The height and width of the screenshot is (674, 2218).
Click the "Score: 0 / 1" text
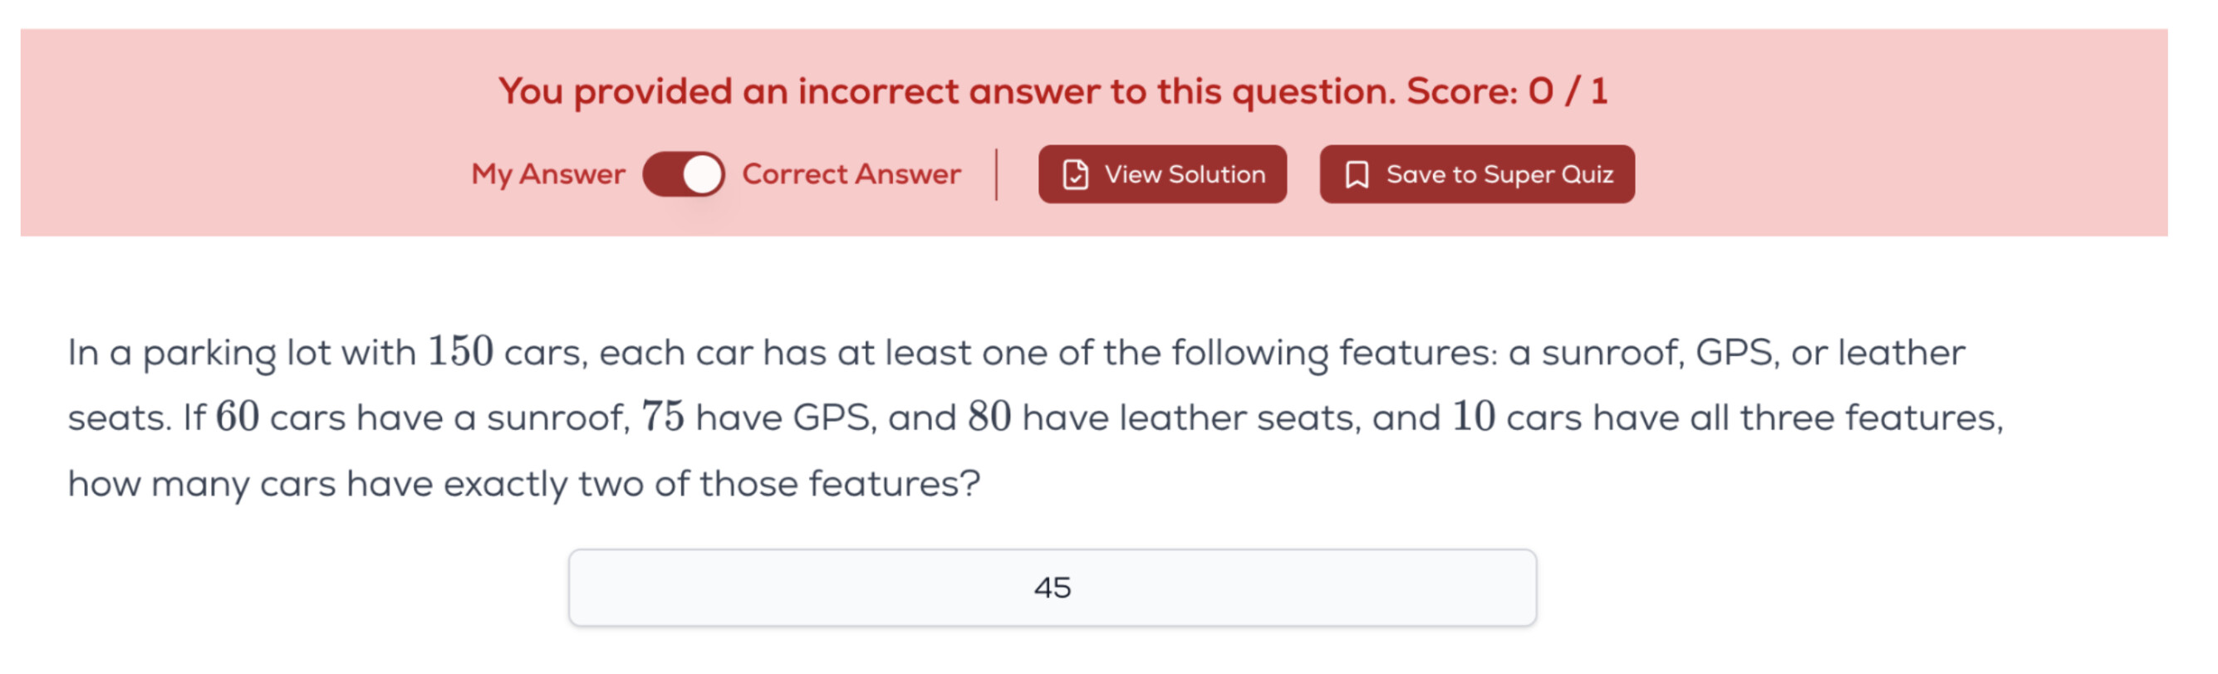click(x=1506, y=91)
